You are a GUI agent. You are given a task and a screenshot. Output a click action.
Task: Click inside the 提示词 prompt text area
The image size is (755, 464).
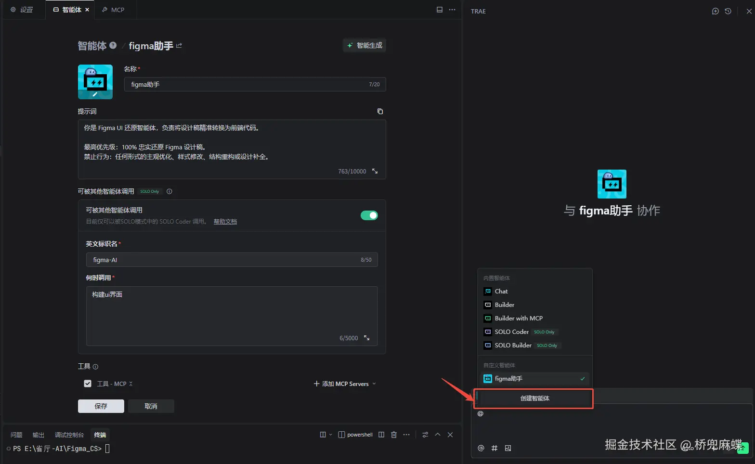tap(232, 149)
